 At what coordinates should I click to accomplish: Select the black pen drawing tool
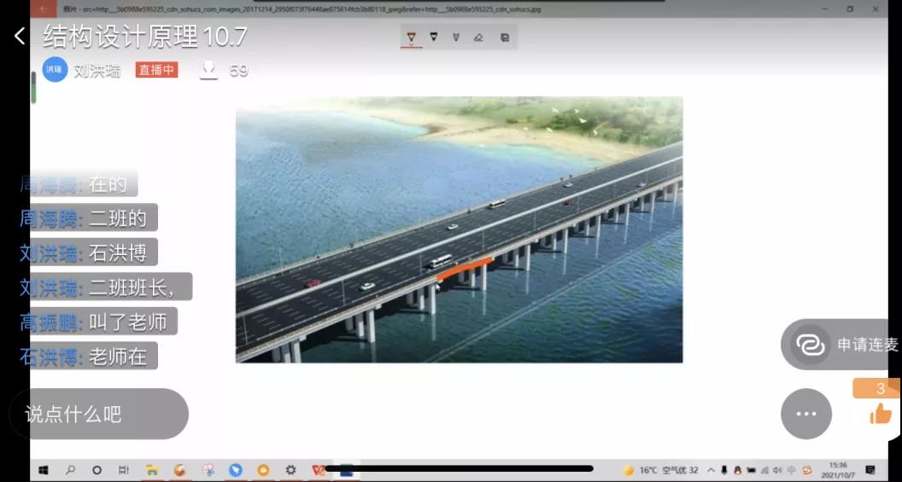[434, 38]
